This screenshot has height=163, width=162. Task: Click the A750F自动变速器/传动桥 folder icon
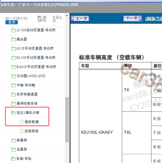[13, 30]
